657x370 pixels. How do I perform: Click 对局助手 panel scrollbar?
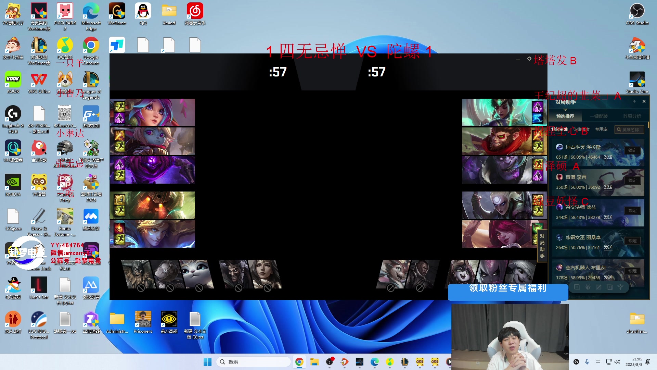pos(648,125)
